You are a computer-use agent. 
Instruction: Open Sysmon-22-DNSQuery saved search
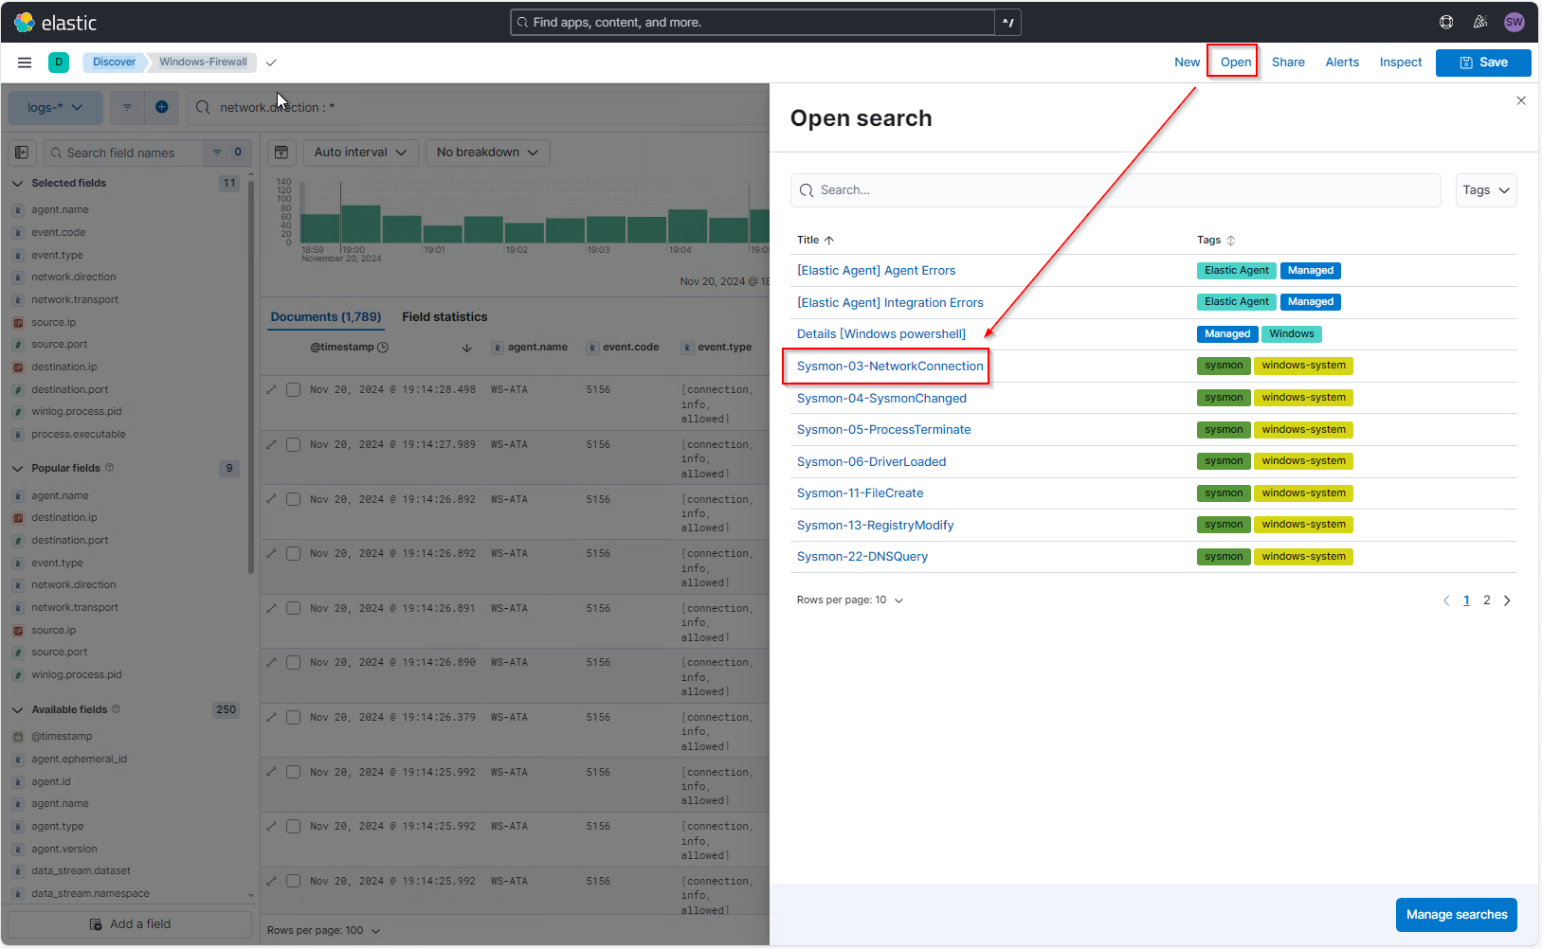tap(862, 557)
